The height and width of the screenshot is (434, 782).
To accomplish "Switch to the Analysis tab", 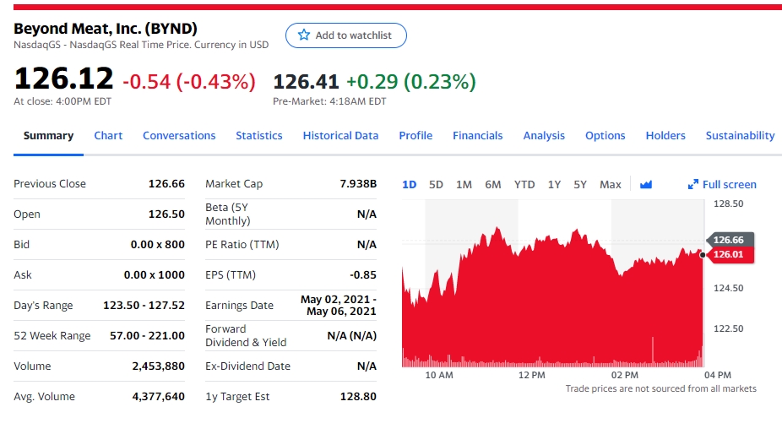I will (544, 136).
